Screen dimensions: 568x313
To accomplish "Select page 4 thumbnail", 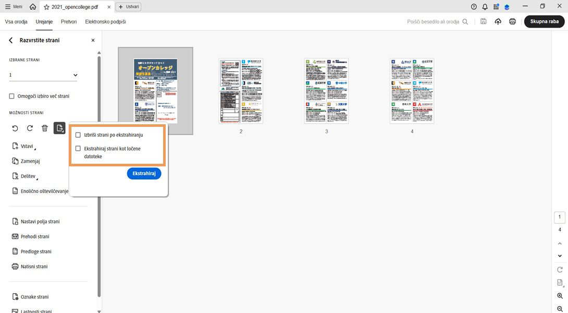I will 412,90.
